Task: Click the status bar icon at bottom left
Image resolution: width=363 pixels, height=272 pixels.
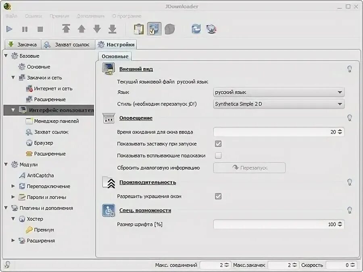Action: tap(7, 265)
